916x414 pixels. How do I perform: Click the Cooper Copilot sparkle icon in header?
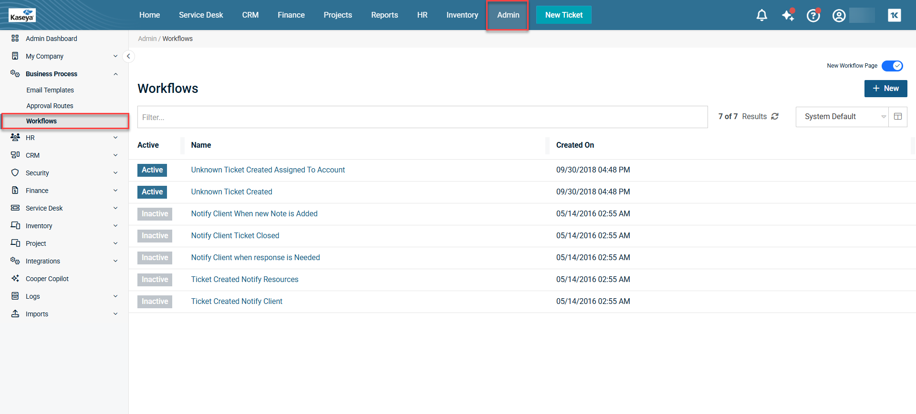click(788, 15)
